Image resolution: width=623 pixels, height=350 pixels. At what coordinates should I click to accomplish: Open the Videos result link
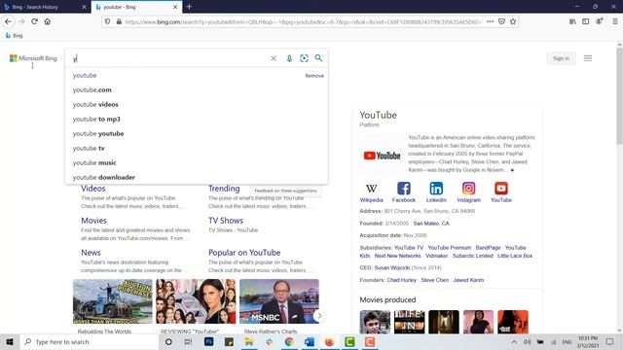[x=93, y=189]
